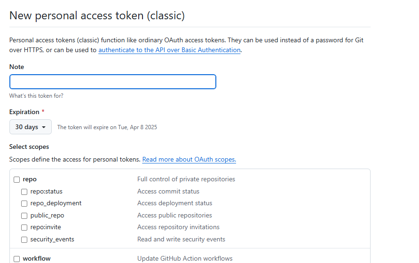Image resolution: width=419 pixels, height=263 pixels.
Task: Toggle the repo:invite checkbox
Action: coord(24,227)
